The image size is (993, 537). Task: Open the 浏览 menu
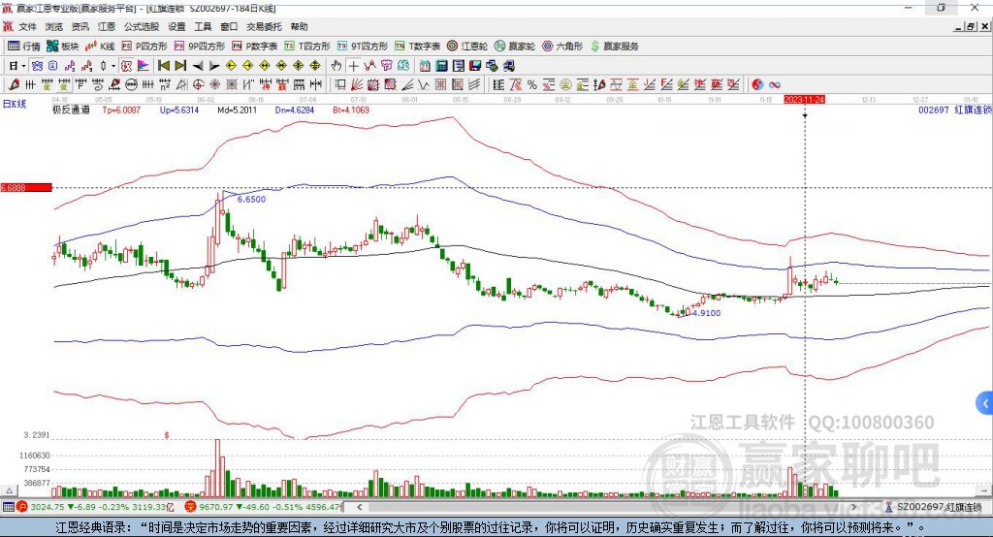54,26
